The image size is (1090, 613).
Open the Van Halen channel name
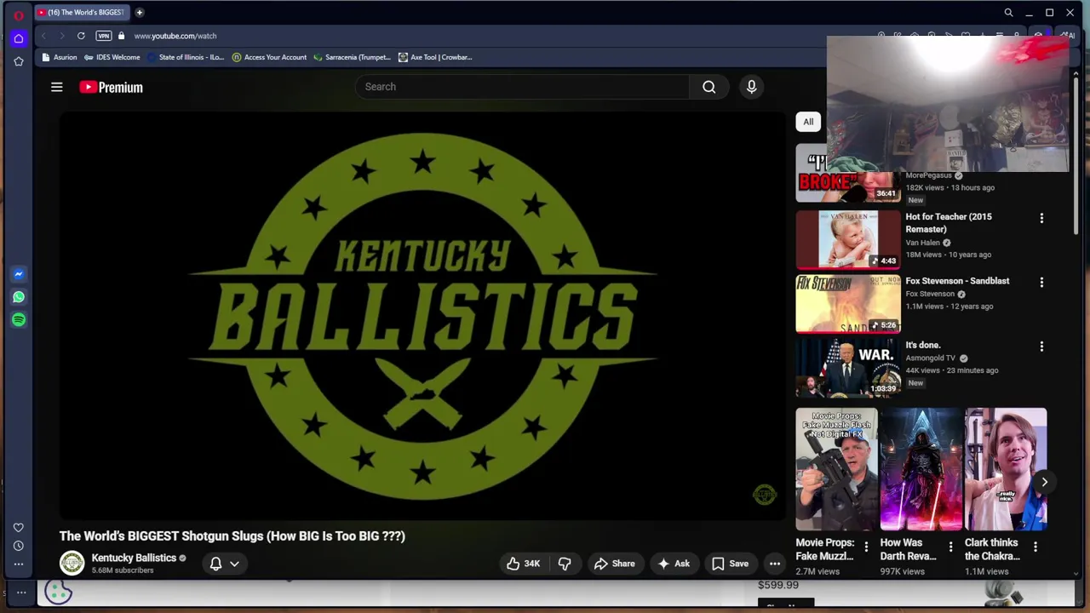coord(922,243)
